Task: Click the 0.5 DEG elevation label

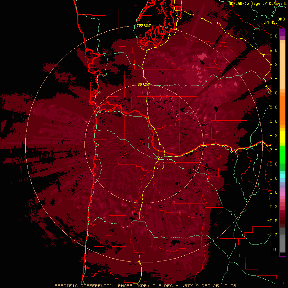Action: point(162,286)
